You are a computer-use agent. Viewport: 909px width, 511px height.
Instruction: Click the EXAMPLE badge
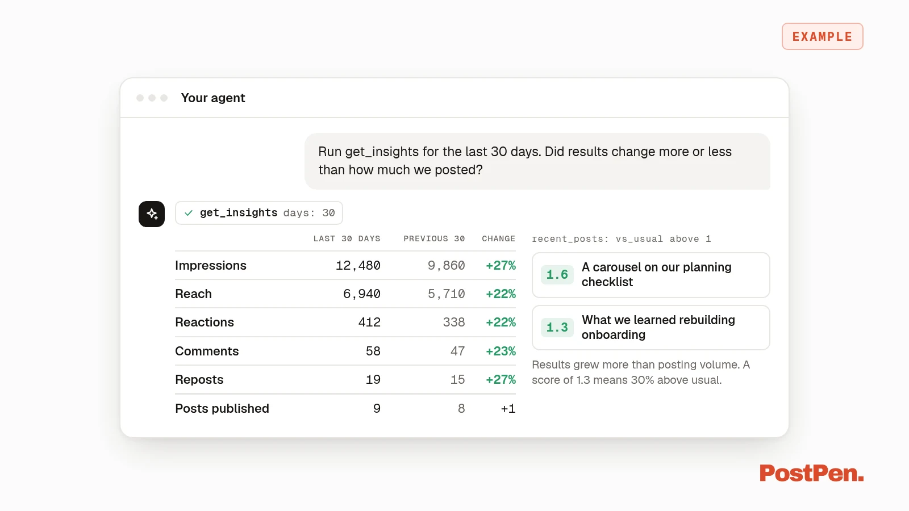(x=823, y=36)
